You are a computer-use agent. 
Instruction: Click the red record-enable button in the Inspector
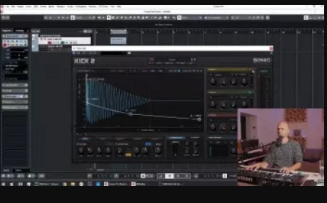coord(5,45)
